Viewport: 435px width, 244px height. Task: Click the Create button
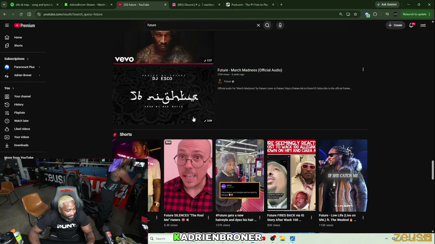point(395,25)
